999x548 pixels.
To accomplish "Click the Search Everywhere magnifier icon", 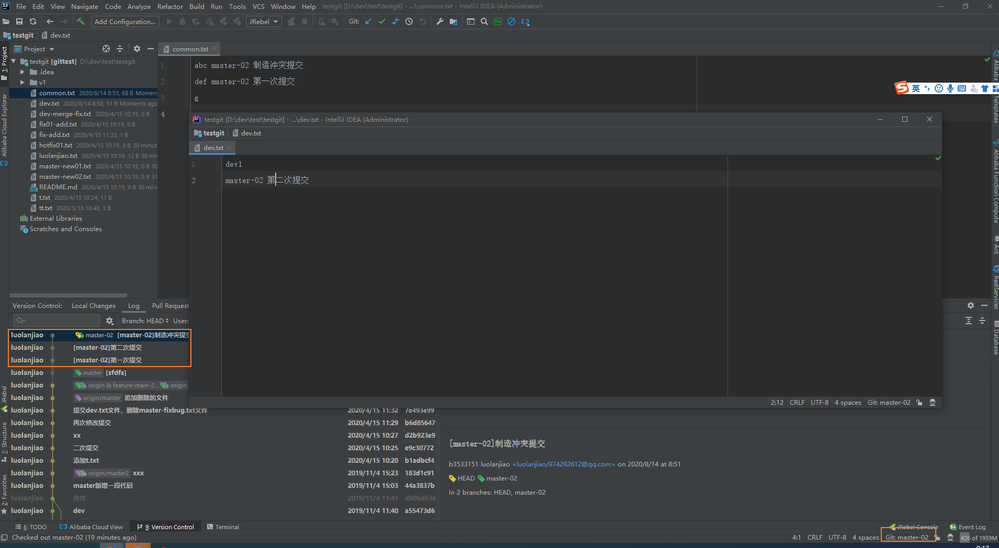I will click(484, 21).
